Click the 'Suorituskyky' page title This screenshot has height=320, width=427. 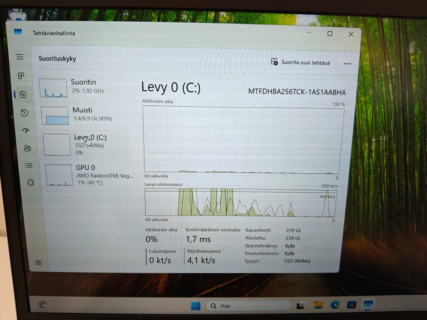[57, 59]
